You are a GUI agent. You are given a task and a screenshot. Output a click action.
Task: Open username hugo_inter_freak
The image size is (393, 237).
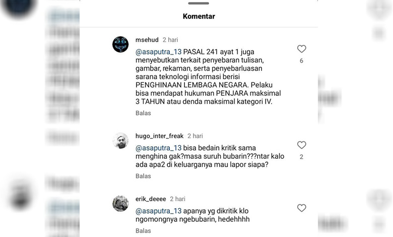[159, 136]
